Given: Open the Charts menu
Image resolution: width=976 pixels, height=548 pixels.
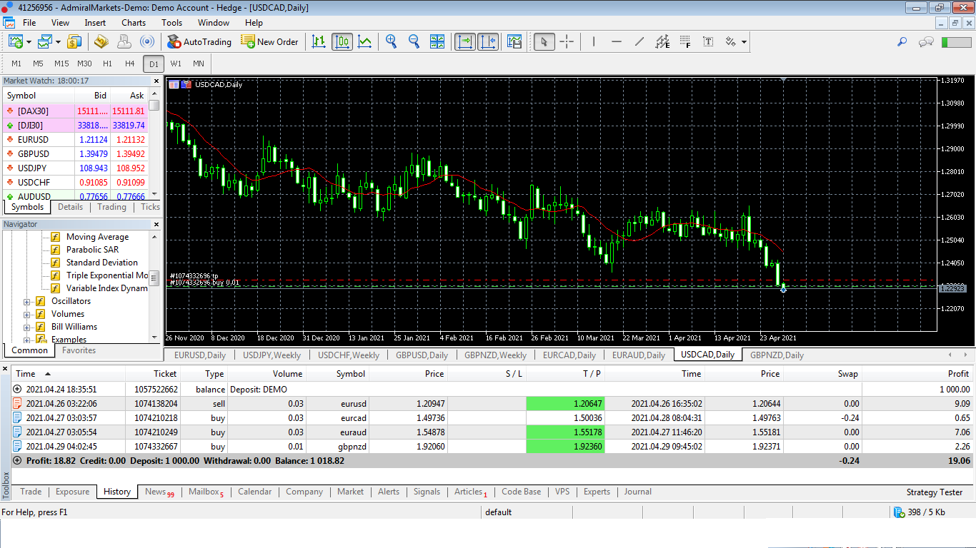Looking at the screenshot, I should tap(134, 22).
